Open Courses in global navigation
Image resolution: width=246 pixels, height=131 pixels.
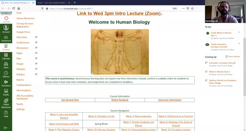(6, 47)
